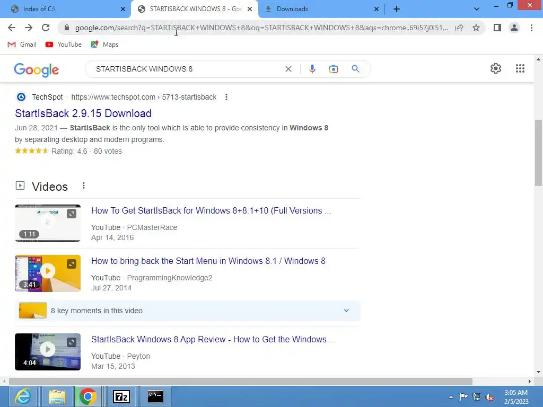This screenshot has width=543, height=407.
Task: Clear the search query text
Action: click(288, 69)
